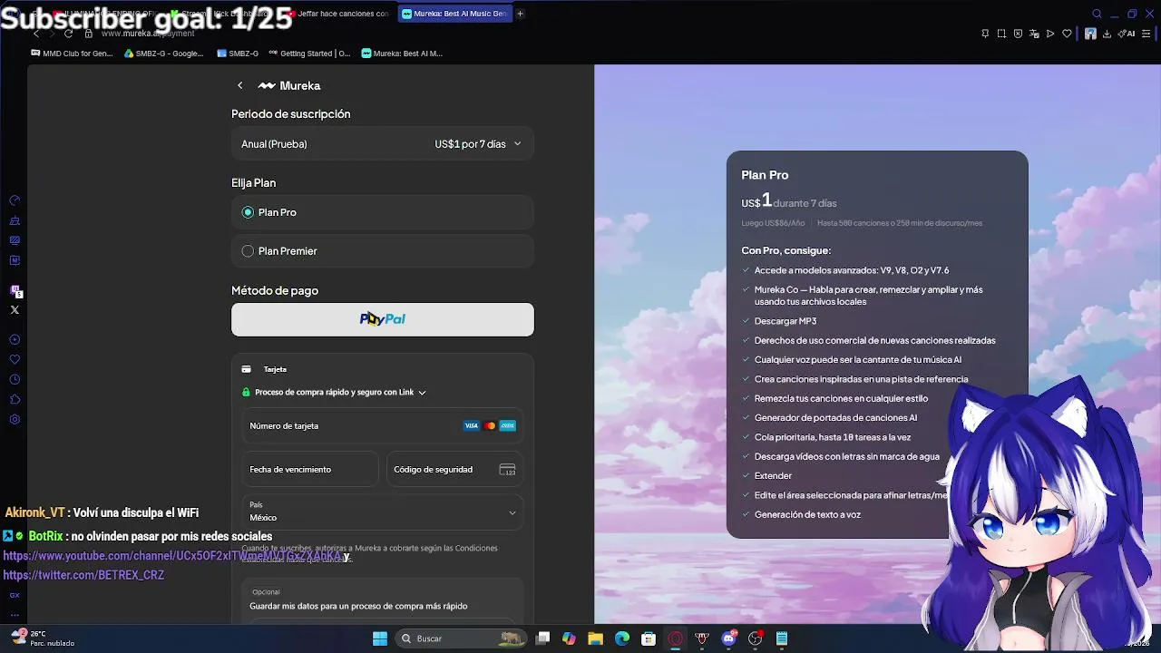The width and height of the screenshot is (1161, 653).
Task: Focus the Código de seguridad field
Action: click(455, 470)
